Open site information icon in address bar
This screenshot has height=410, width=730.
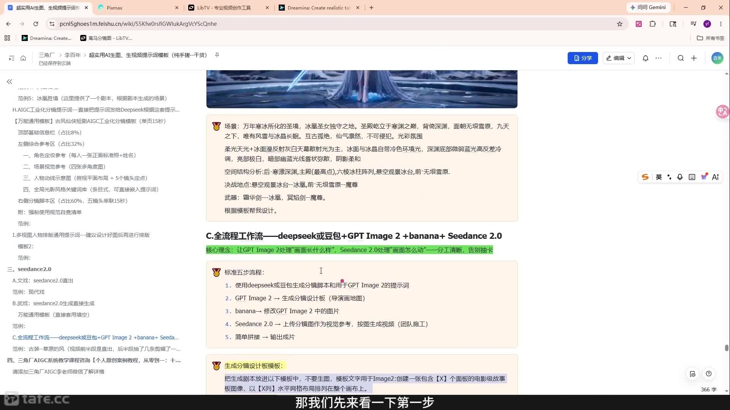click(52, 24)
